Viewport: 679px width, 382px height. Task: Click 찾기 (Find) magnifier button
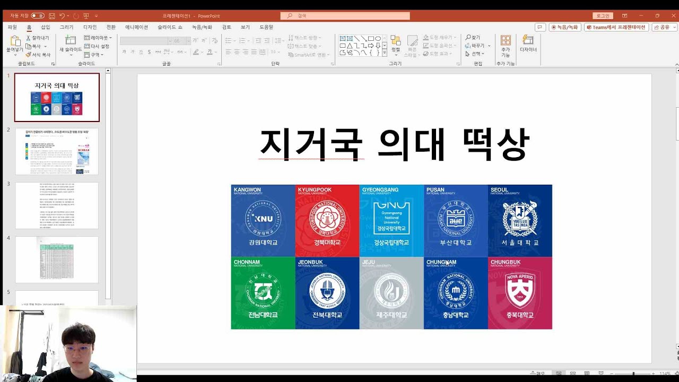tap(473, 38)
